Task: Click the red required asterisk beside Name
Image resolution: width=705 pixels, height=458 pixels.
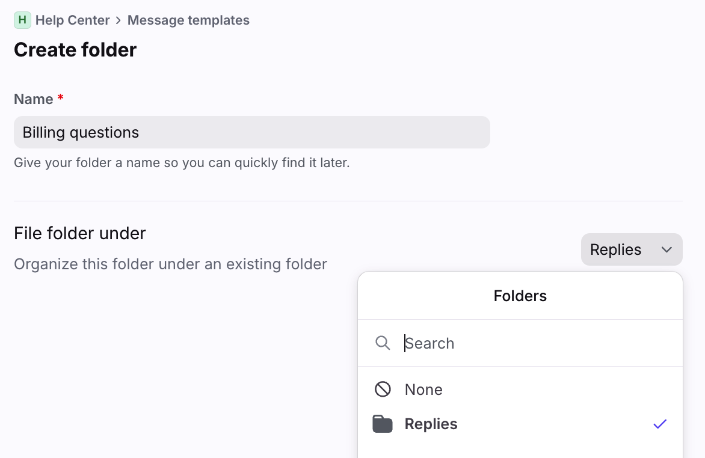Action: 60,99
